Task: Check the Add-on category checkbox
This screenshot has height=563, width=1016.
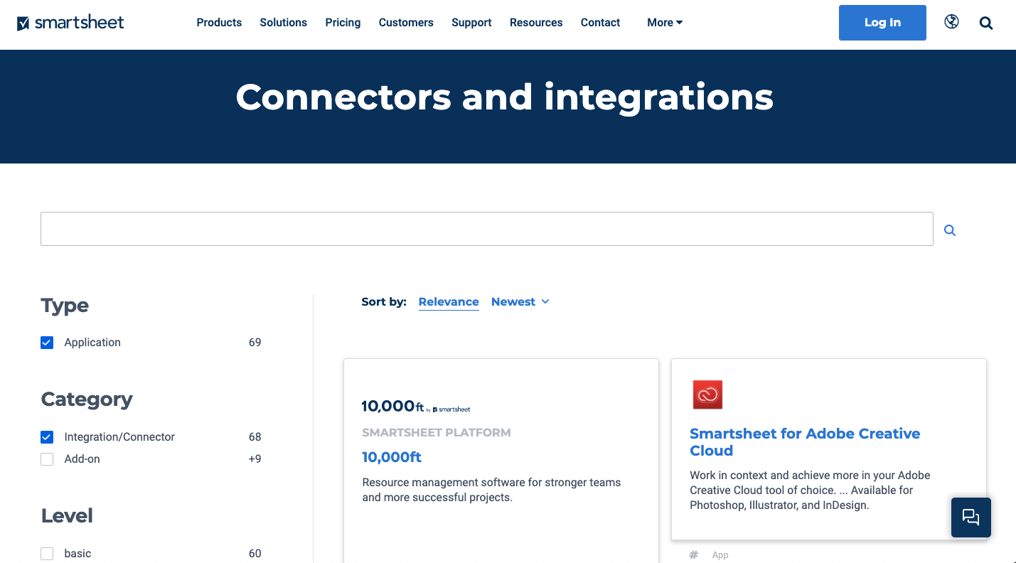Action: (x=47, y=459)
